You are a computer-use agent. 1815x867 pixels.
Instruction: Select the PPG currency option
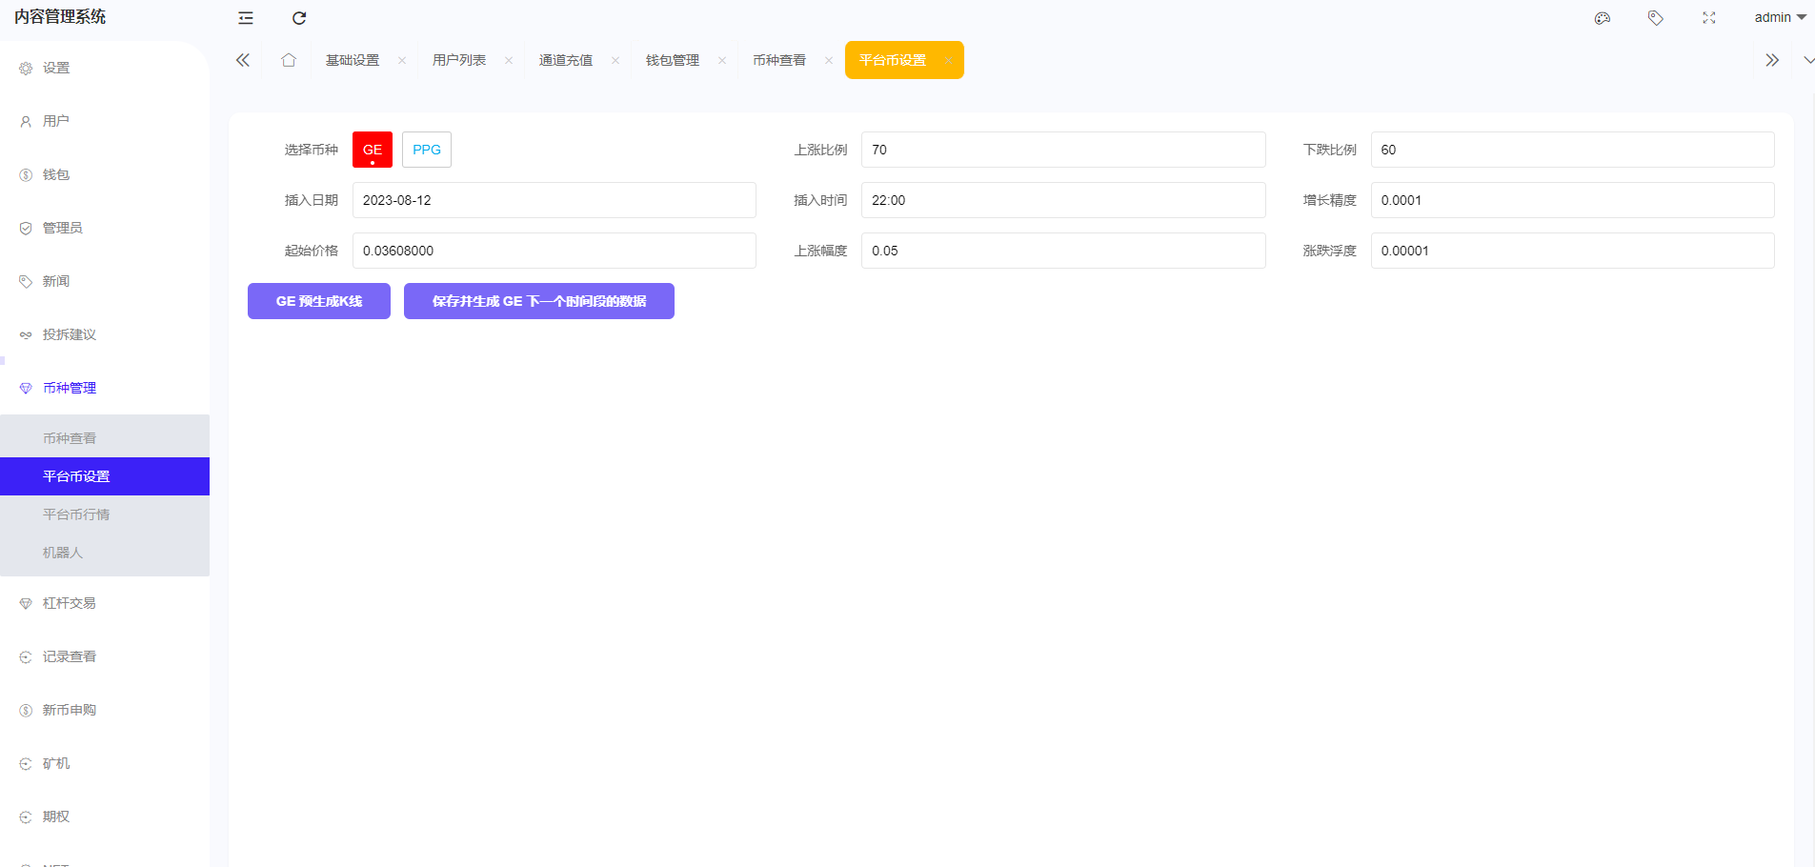pyautogui.click(x=426, y=149)
